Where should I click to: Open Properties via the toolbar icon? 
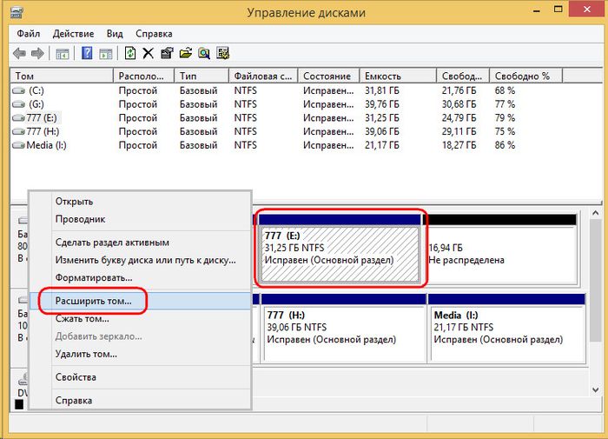pyautogui.click(x=167, y=53)
